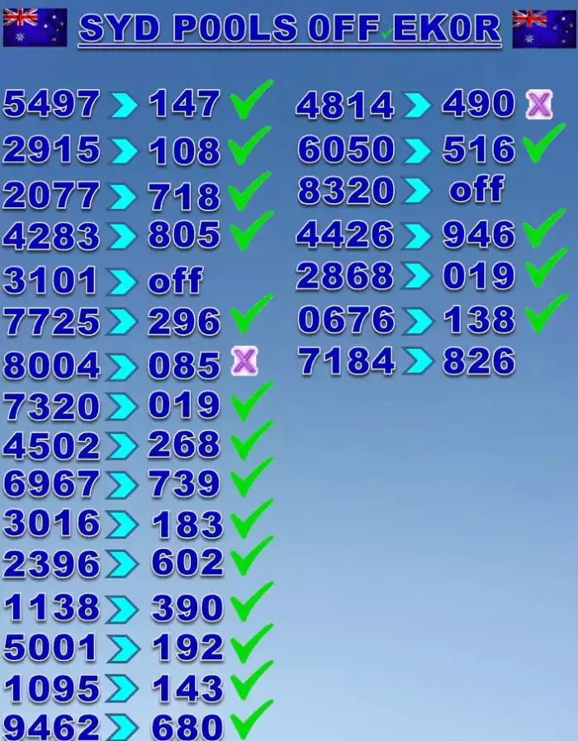
Task: Click the green checkmark beside 192
Action: coord(252,643)
